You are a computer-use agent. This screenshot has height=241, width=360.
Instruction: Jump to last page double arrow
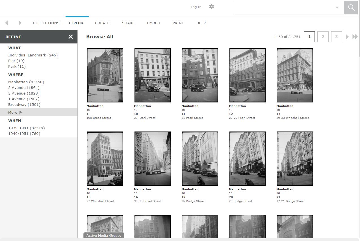[x=355, y=37]
